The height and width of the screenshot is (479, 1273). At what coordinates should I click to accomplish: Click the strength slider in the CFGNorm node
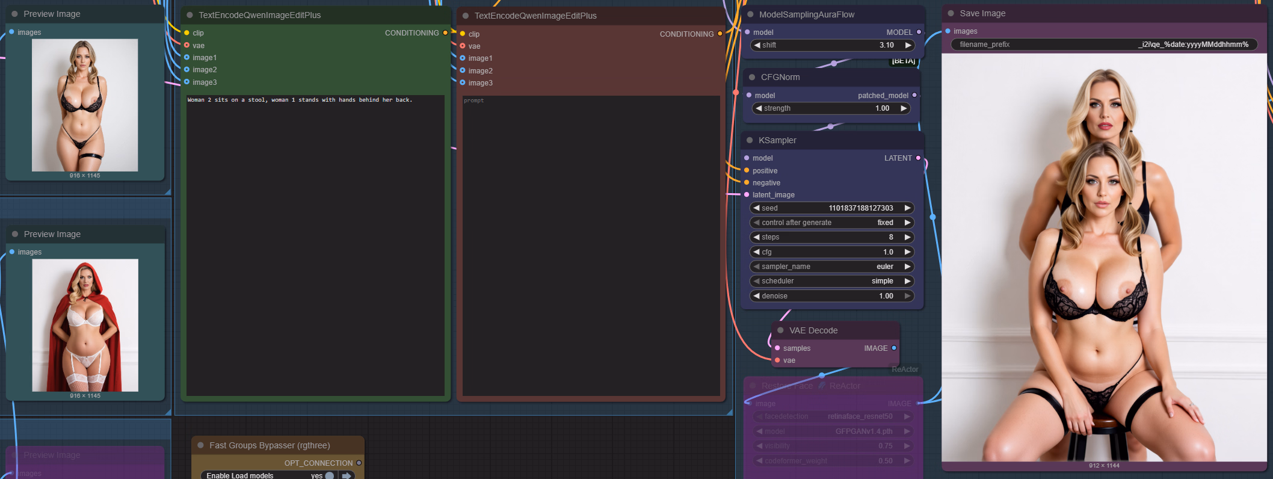click(831, 108)
